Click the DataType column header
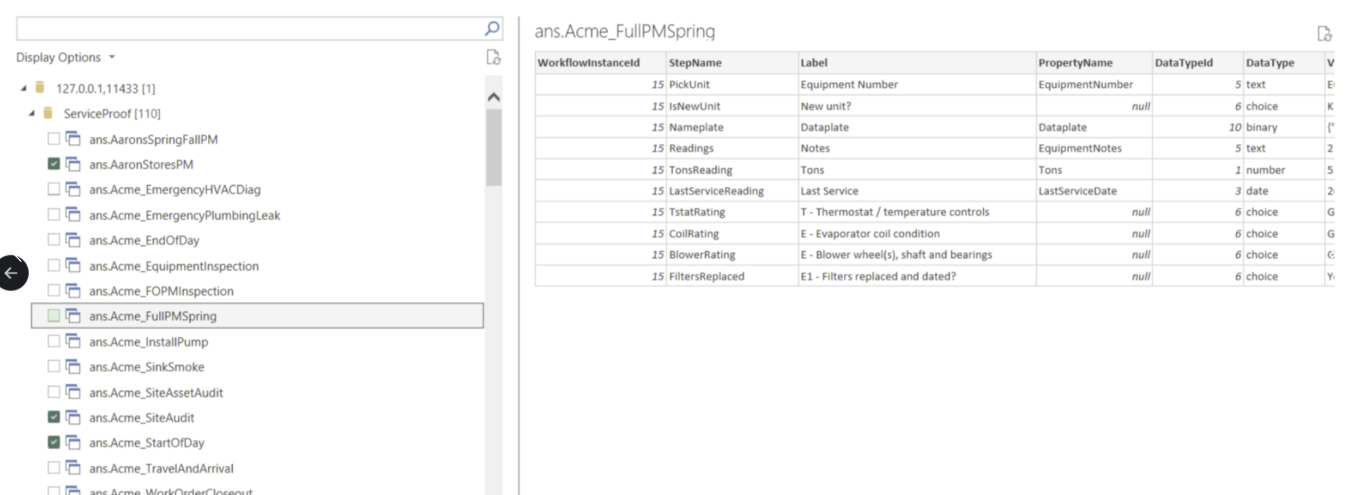The height and width of the screenshot is (495, 1354). (x=1284, y=63)
